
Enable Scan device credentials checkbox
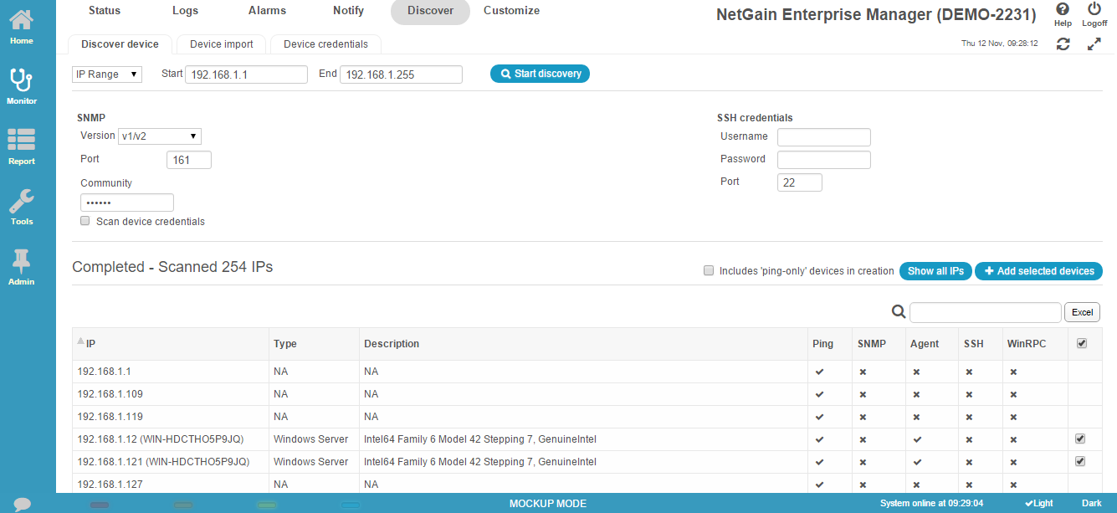click(85, 221)
